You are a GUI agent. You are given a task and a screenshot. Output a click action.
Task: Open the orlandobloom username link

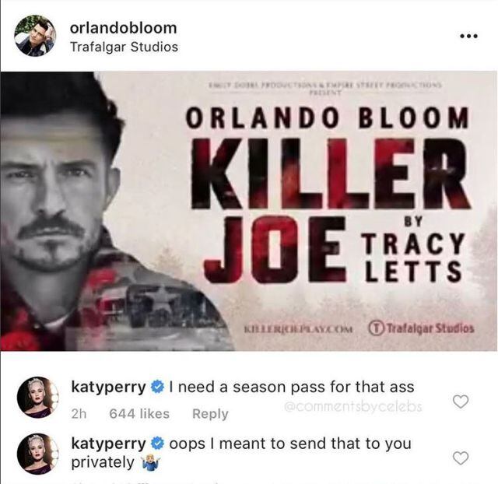coord(123,28)
